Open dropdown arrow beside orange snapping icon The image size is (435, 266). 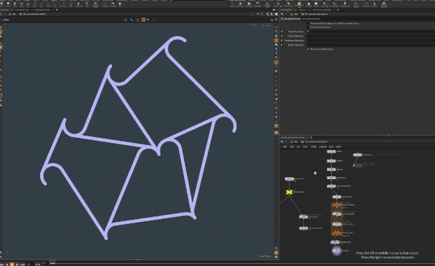(147, 20)
